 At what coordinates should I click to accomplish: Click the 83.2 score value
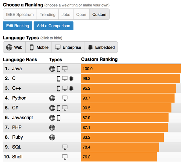[87, 137]
